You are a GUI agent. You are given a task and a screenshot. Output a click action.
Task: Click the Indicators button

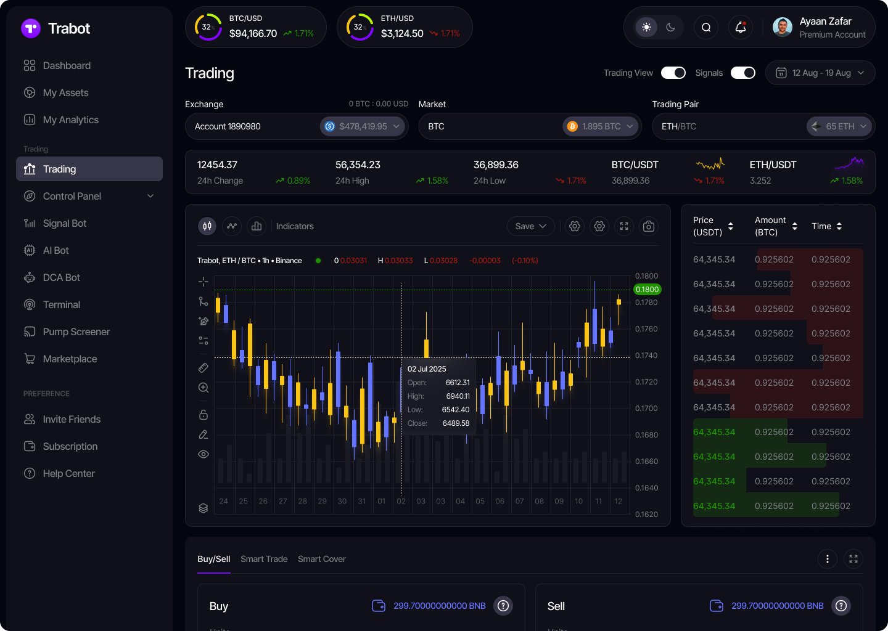pos(295,226)
